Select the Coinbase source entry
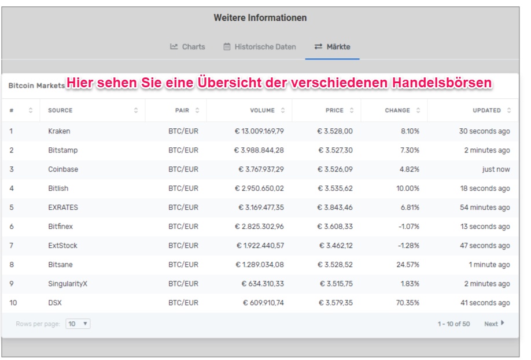The height and width of the screenshot is (360, 531). [63, 169]
